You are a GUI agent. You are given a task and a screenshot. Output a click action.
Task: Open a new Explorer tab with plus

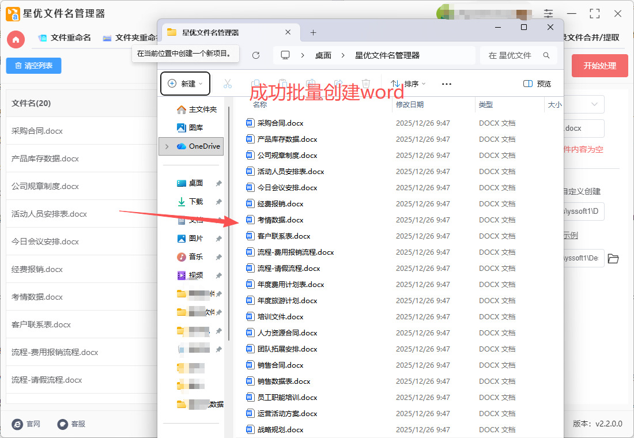pyautogui.click(x=313, y=32)
